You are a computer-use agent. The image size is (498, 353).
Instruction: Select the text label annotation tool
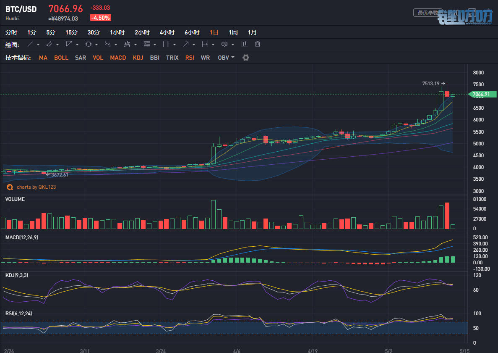(x=224, y=44)
